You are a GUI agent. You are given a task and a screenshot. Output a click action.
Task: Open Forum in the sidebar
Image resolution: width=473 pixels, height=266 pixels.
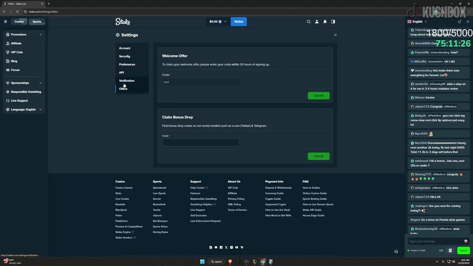tap(15, 70)
